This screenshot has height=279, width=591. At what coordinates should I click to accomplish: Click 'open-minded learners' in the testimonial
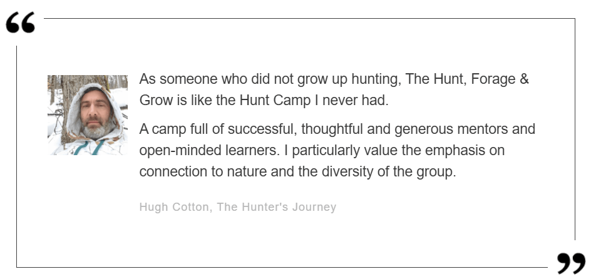point(209,151)
